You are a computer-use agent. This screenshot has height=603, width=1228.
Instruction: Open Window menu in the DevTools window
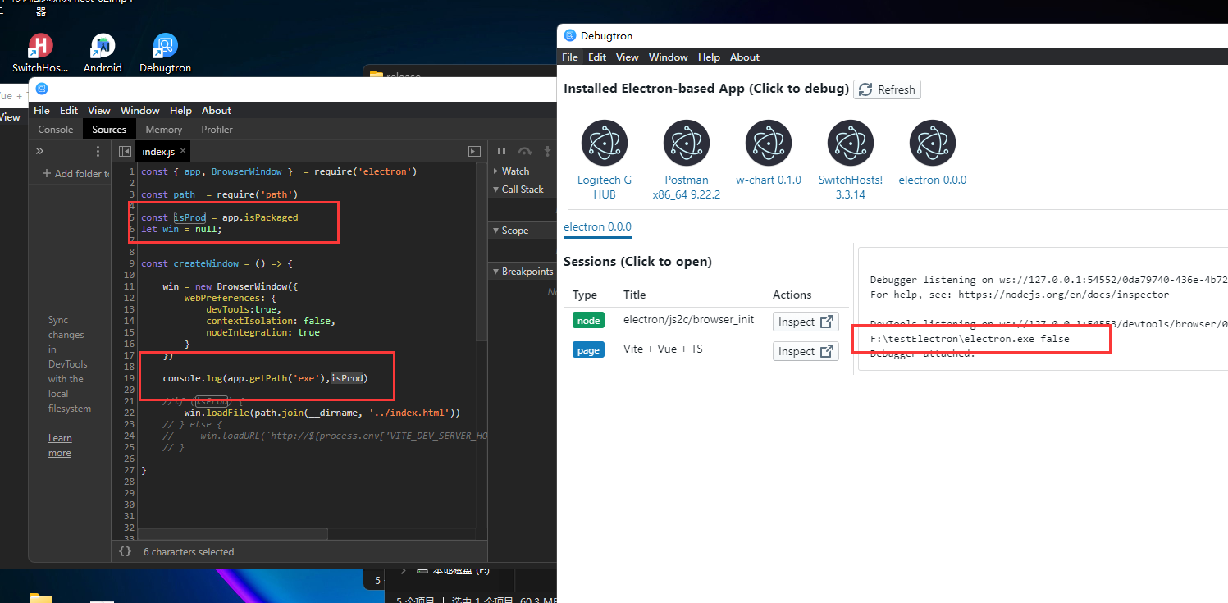coord(140,110)
